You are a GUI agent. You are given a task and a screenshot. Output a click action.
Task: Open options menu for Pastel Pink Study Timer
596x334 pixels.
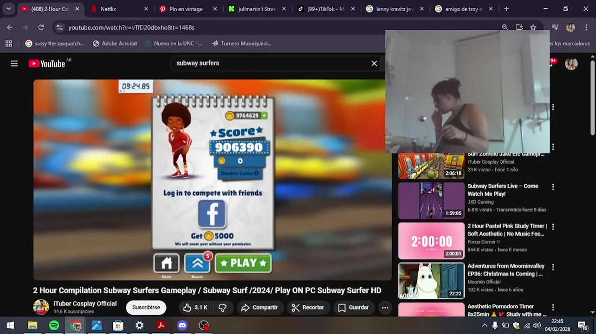[553, 227]
